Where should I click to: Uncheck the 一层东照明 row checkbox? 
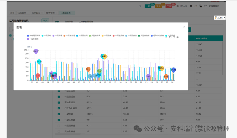[x=59, y=120]
